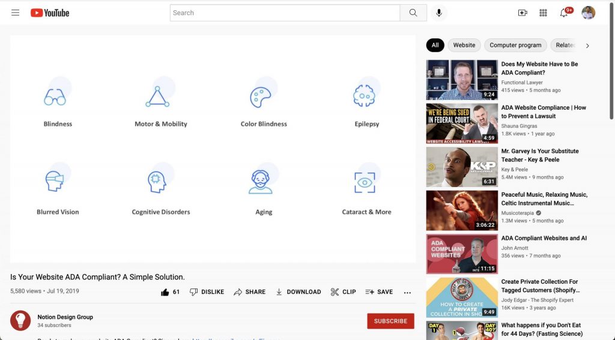
Task: Click the YouTube logo home link
Action: click(x=50, y=13)
